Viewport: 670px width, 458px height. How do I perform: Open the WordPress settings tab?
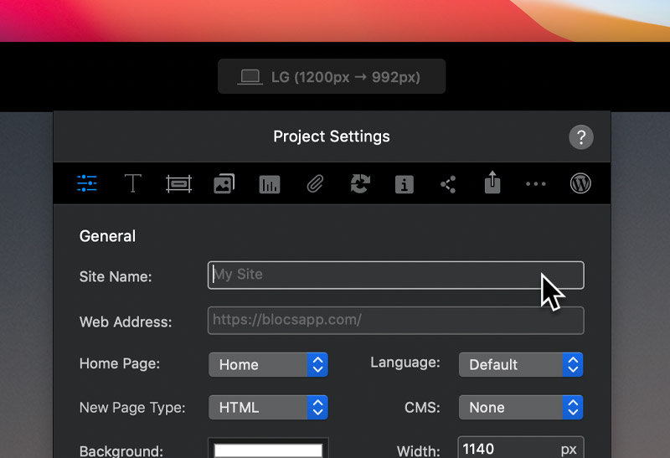click(x=580, y=183)
